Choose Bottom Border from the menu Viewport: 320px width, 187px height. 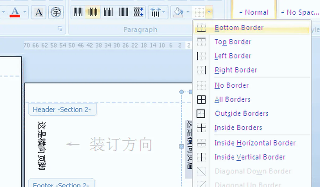pyautogui.click(x=239, y=28)
